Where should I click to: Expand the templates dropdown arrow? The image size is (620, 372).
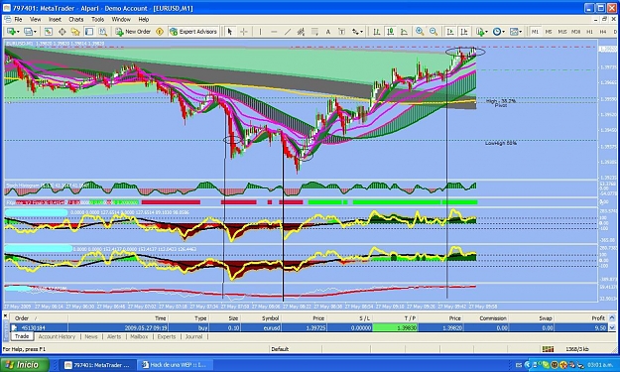point(521,32)
